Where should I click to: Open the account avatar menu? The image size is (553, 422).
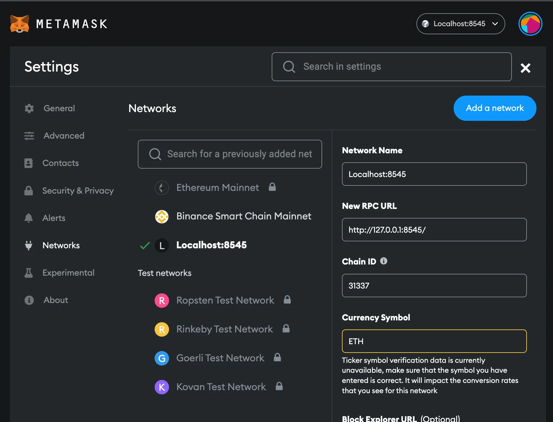(x=530, y=24)
